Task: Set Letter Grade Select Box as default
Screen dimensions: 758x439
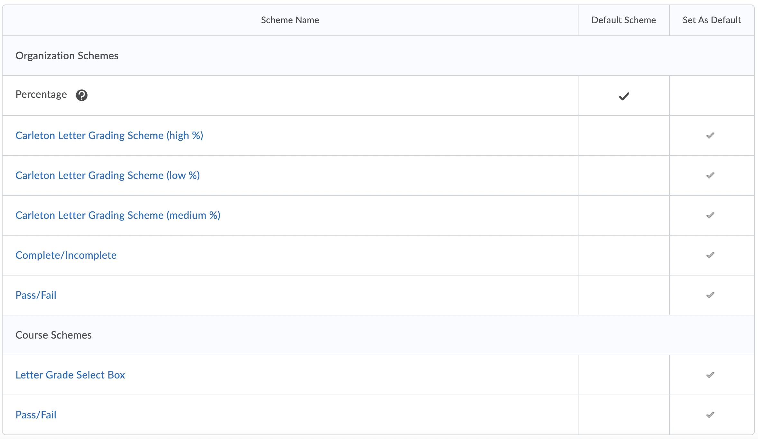Action: point(710,375)
